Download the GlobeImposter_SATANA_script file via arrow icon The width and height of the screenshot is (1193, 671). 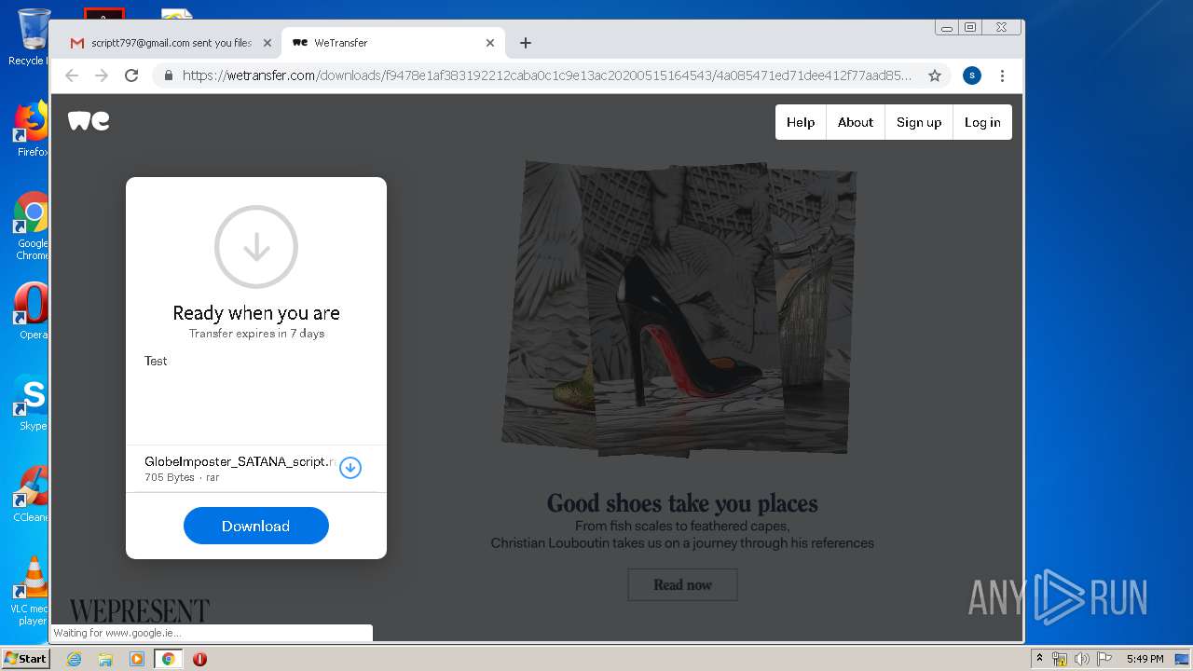(350, 468)
